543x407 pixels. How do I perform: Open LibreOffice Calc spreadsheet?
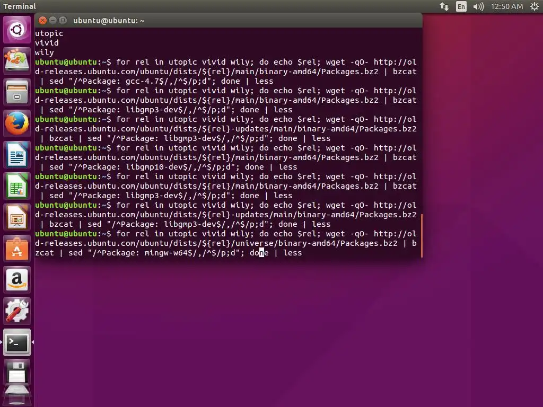[17, 186]
